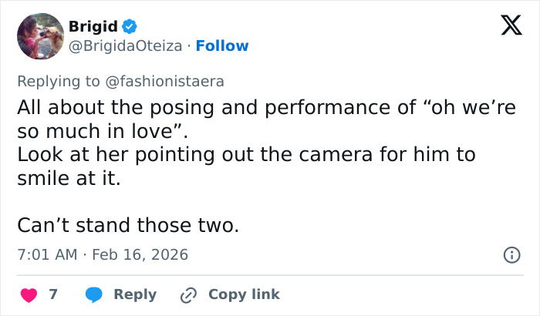Click the like count number 7
Viewport: 540px width, 316px height.
click(53, 294)
